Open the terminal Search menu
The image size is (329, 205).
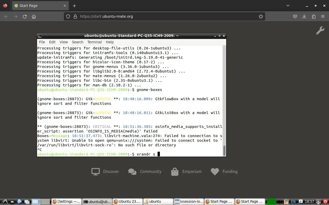click(78, 42)
